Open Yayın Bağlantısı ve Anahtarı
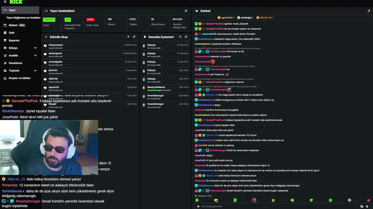The image size is (373, 209). [x=23, y=18]
